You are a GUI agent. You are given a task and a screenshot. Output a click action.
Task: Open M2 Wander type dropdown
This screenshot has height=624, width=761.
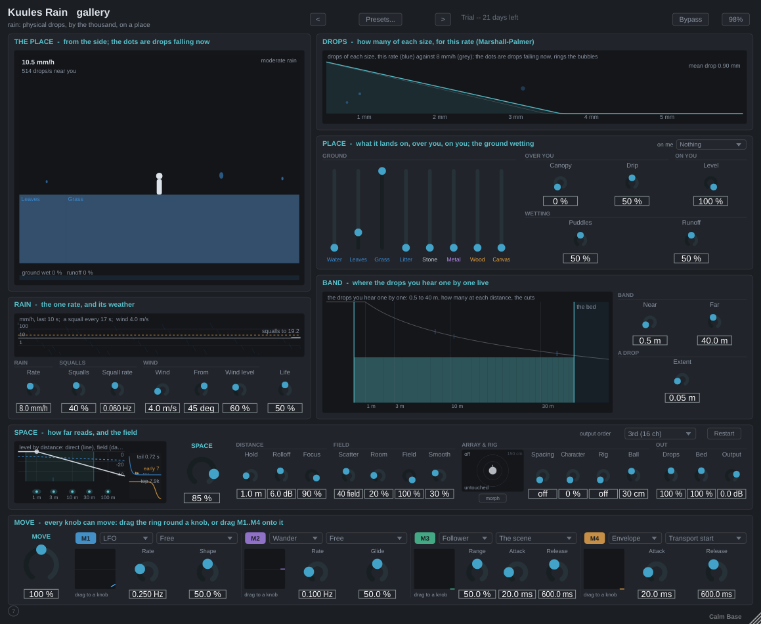(296, 538)
